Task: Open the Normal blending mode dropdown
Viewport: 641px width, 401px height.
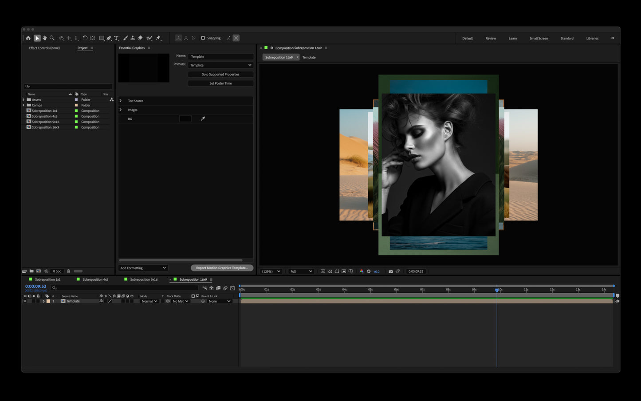Action: click(149, 301)
